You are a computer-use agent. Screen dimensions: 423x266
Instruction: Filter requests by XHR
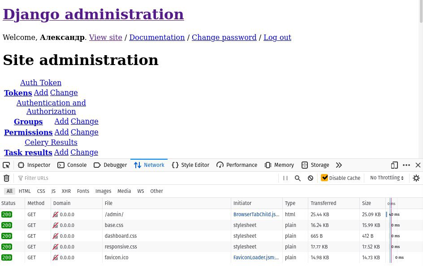[66, 191]
